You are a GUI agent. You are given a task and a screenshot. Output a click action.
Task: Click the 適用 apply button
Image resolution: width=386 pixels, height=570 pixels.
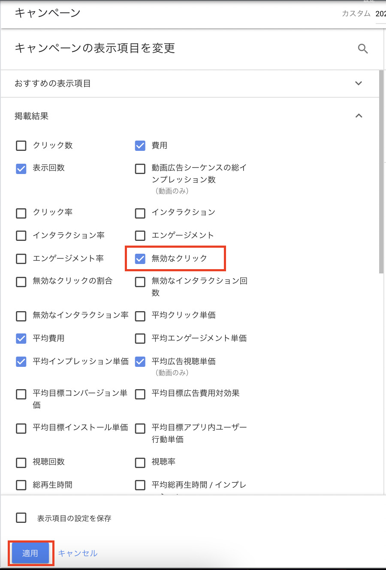tap(30, 553)
